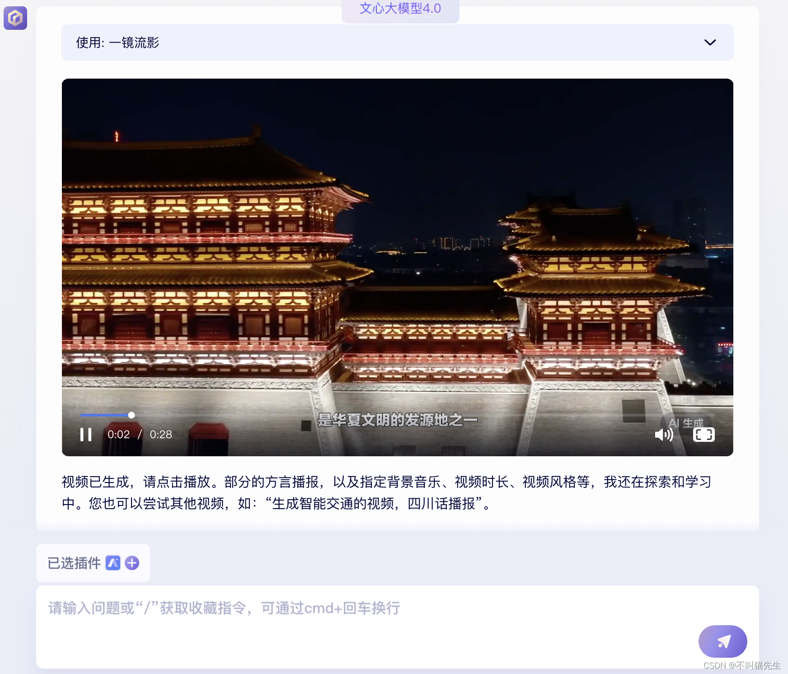Click the 0:02 current time text
788x674 pixels.
118,435
